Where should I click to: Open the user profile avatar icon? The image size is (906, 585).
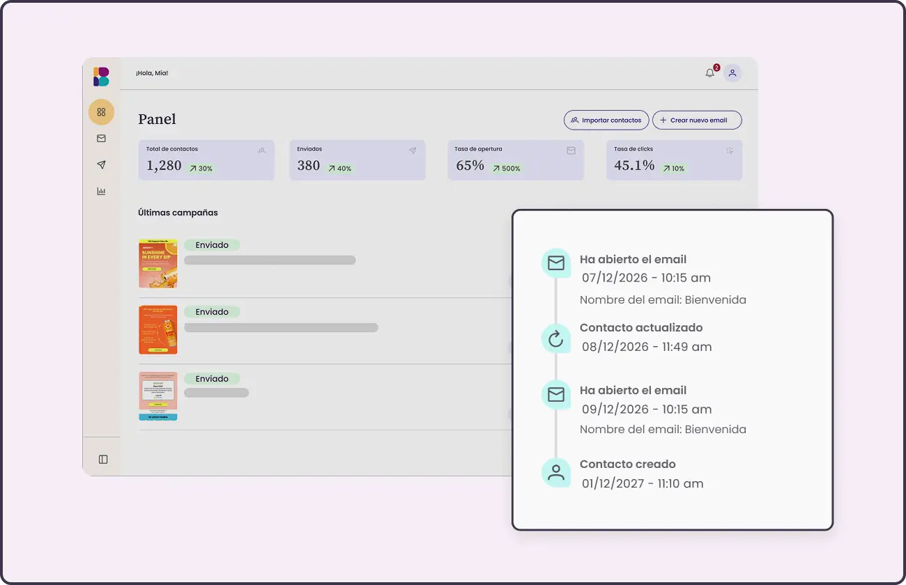pyautogui.click(x=732, y=72)
